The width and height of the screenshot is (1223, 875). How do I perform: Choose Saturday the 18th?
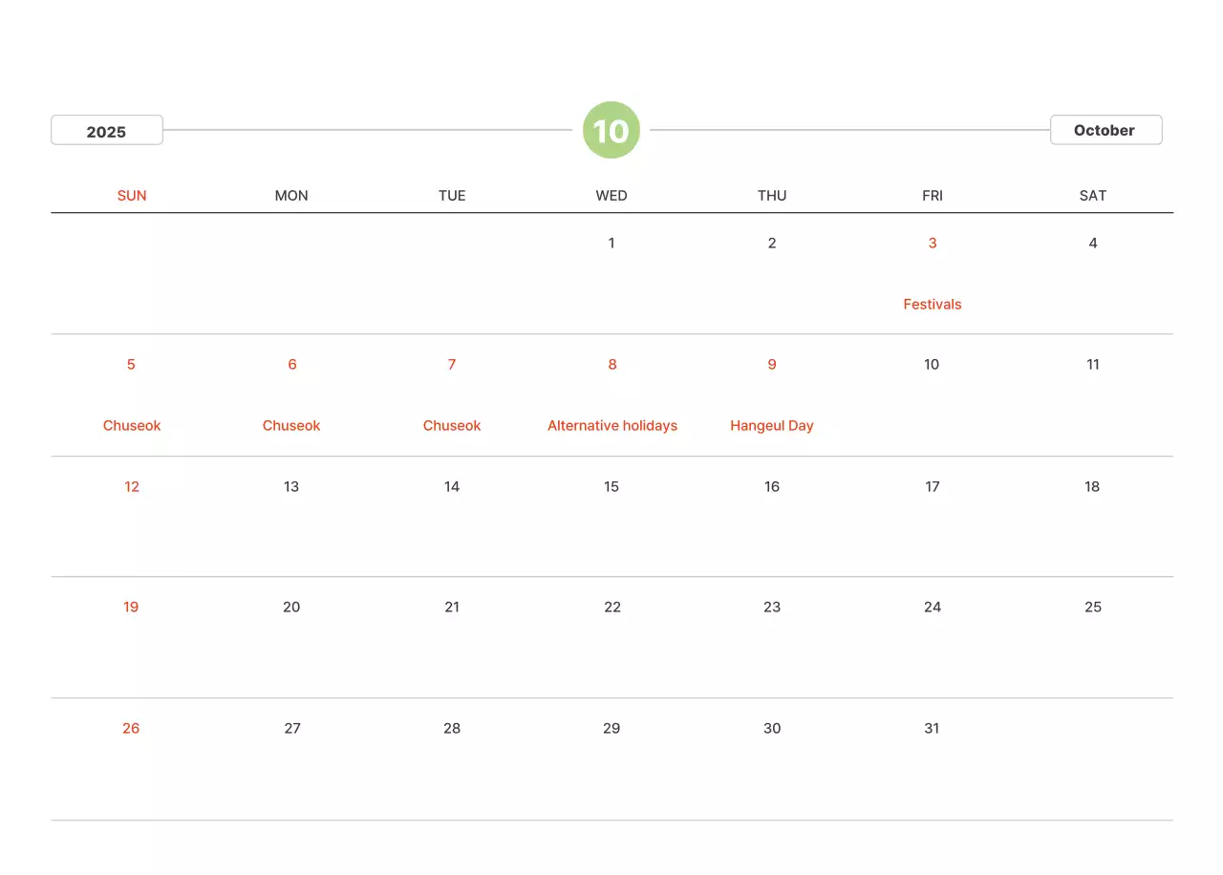(x=1092, y=487)
